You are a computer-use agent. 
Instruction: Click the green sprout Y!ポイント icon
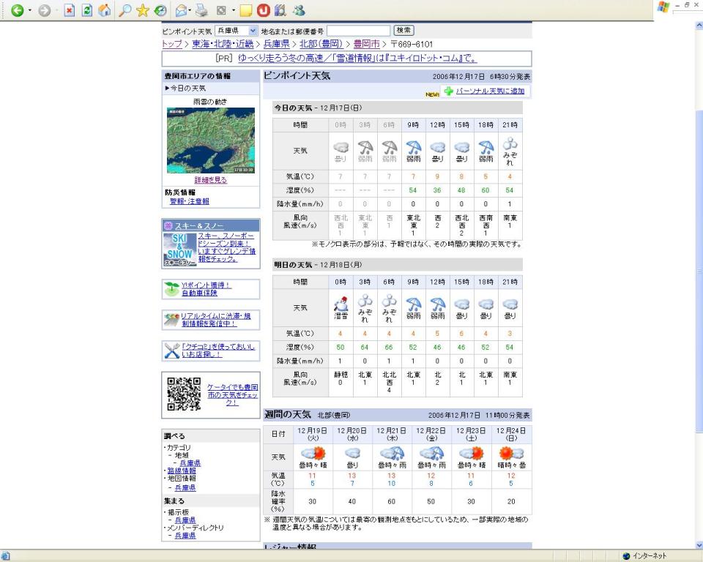tap(171, 289)
